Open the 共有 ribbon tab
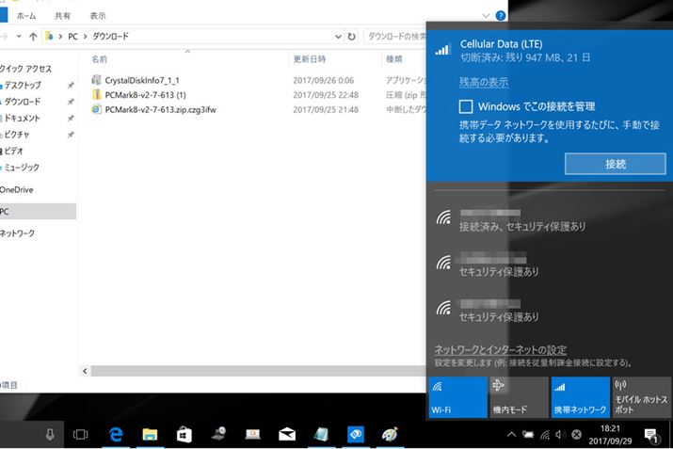The height and width of the screenshot is (449, 673). [62, 16]
